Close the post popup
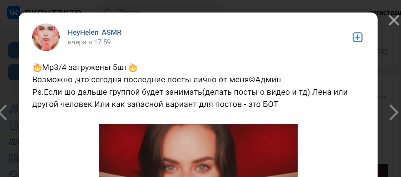Image resolution: width=401 pixels, height=177 pixels. 394,20
